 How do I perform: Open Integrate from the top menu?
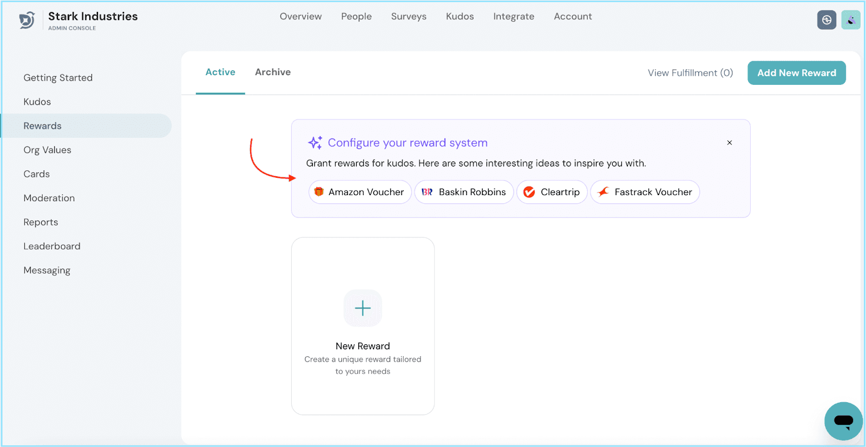pyautogui.click(x=513, y=16)
